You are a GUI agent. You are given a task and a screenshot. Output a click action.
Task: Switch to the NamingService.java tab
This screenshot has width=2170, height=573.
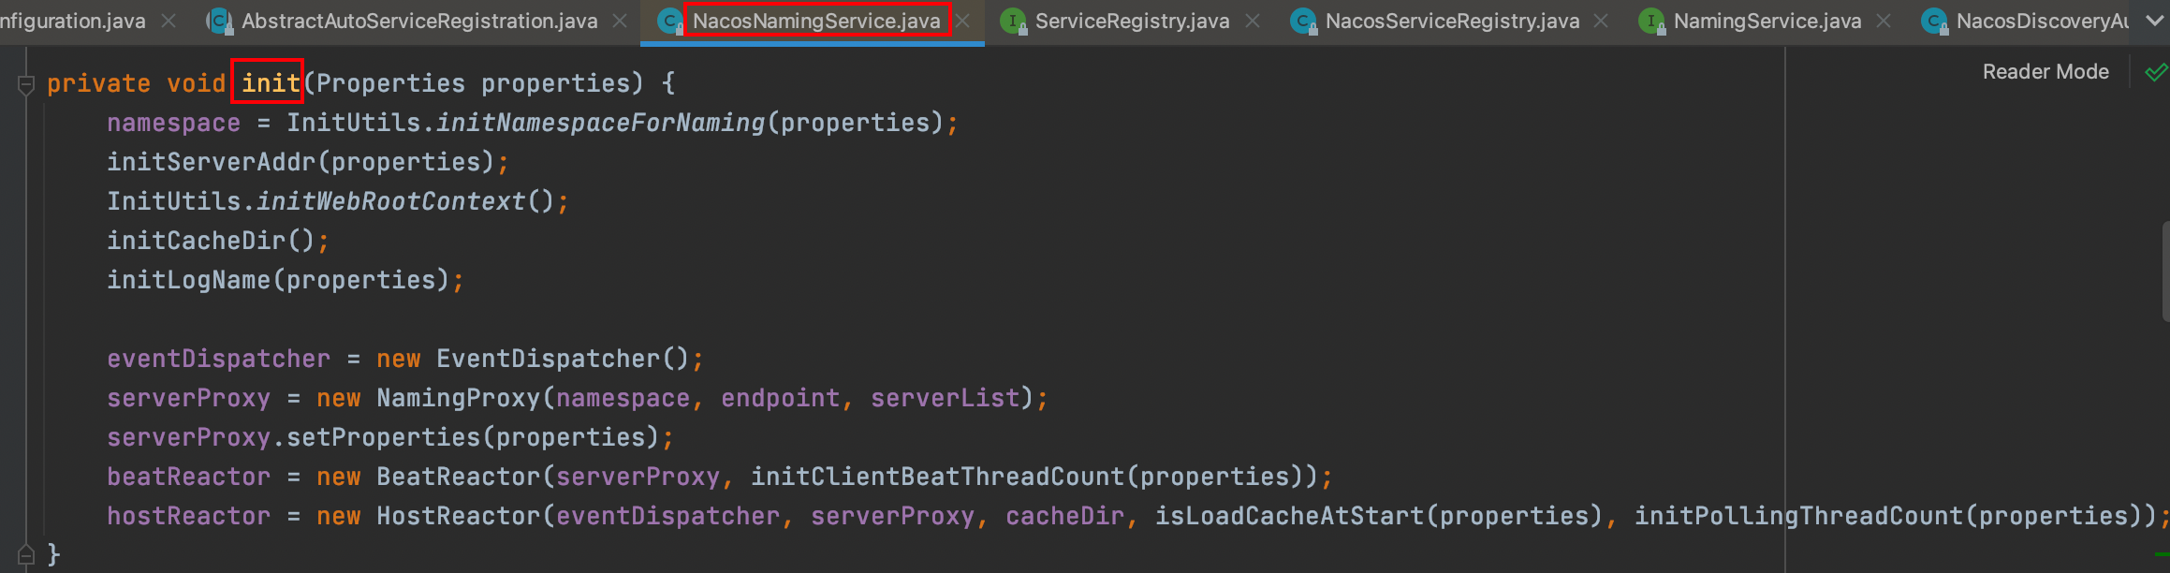tap(1767, 21)
